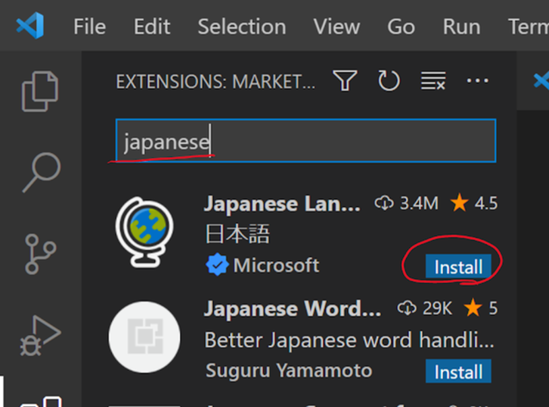Click the 4.5 star rating

pyautogui.click(x=474, y=203)
